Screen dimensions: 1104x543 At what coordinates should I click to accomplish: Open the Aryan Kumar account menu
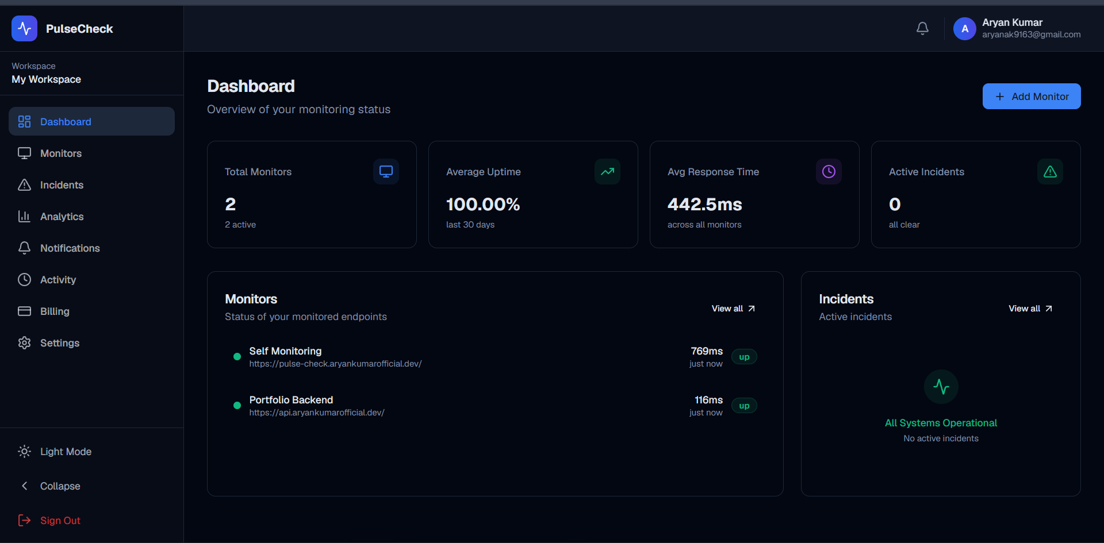pos(1017,28)
